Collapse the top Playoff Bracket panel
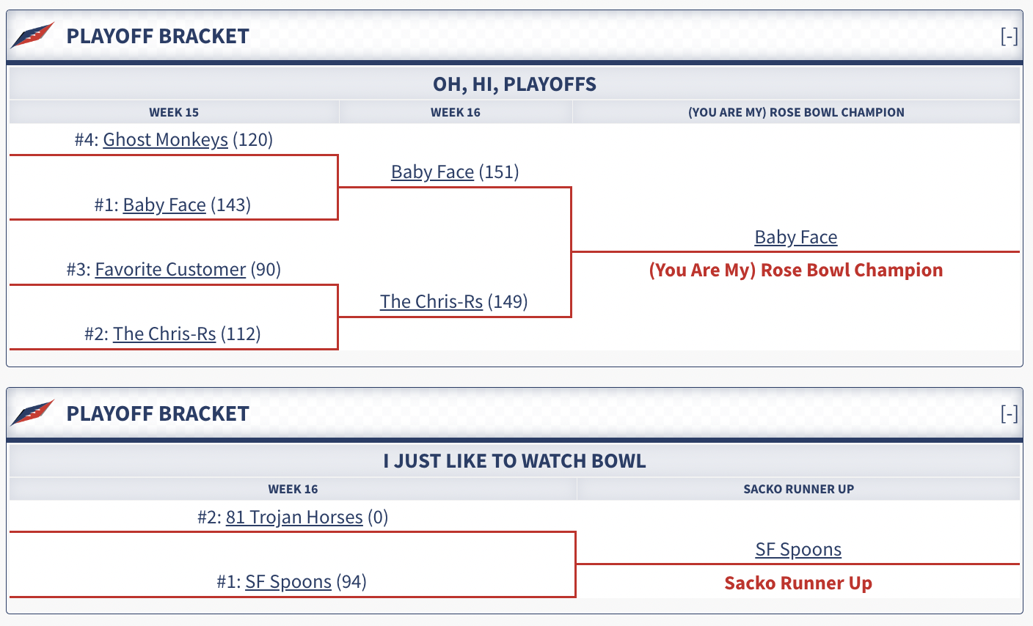The height and width of the screenshot is (626, 1033). tap(1009, 36)
